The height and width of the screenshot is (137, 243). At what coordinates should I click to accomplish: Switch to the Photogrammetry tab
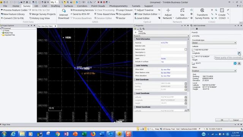point(118,6)
